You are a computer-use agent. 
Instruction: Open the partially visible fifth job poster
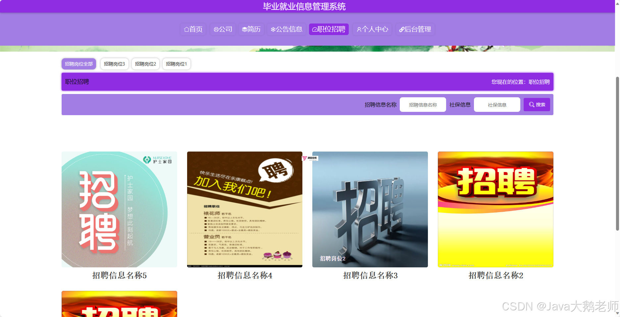(119, 304)
